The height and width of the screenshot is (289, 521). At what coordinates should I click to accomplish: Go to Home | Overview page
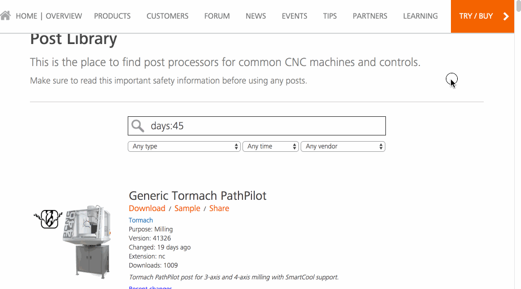(49, 16)
